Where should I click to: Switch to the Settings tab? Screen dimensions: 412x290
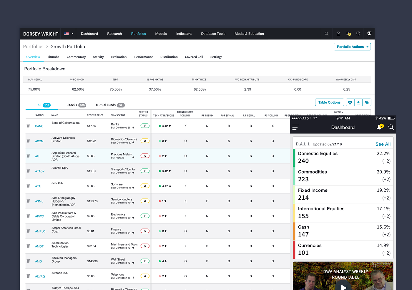[216, 57]
